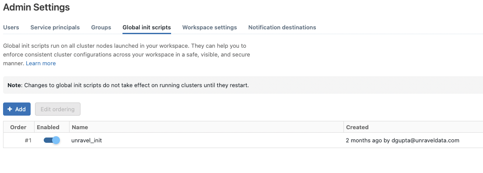Screen dimensions: 483x173
Task: Click the Add script button
Action: point(17,109)
